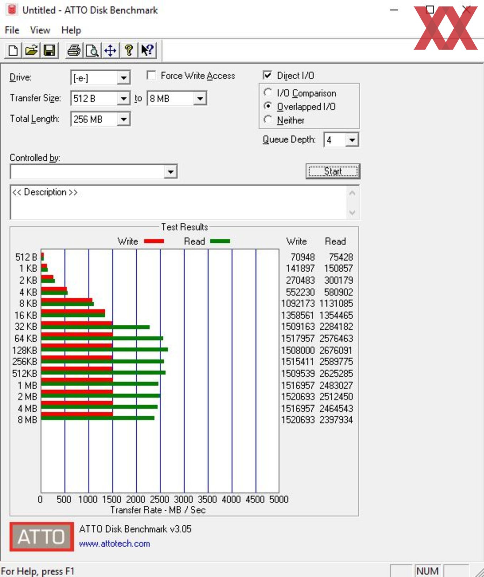The width and height of the screenshot is (484, 577).
Task: Click the Description scroll down arrow
Action: point(352,212)
